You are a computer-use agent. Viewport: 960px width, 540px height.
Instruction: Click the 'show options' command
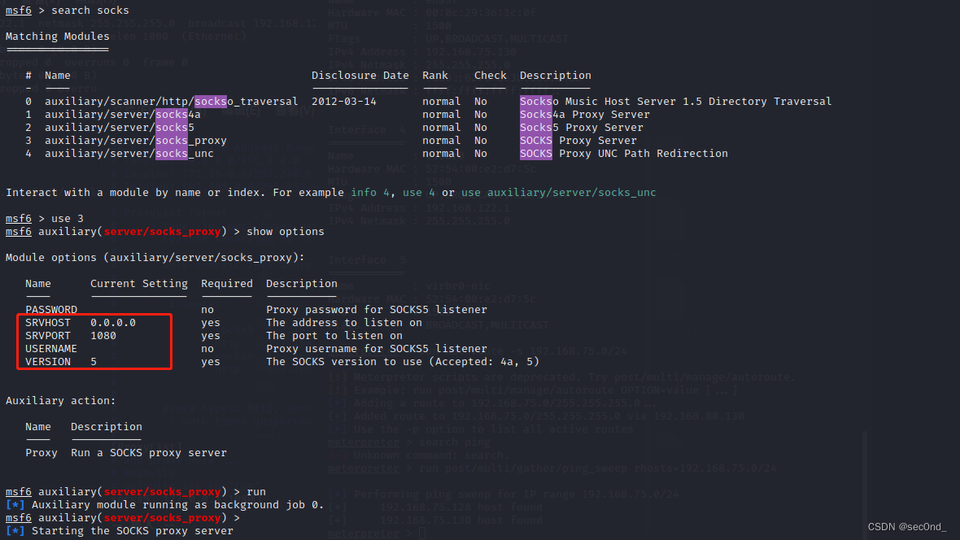286,232
